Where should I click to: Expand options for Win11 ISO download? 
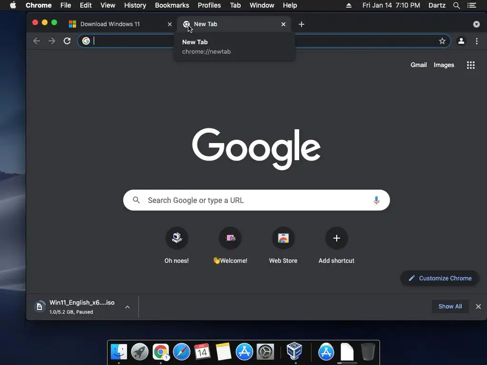(x=127, y=307)
